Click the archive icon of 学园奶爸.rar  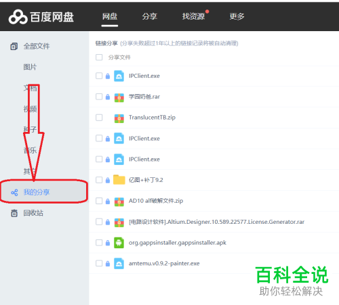pos(119,97)
